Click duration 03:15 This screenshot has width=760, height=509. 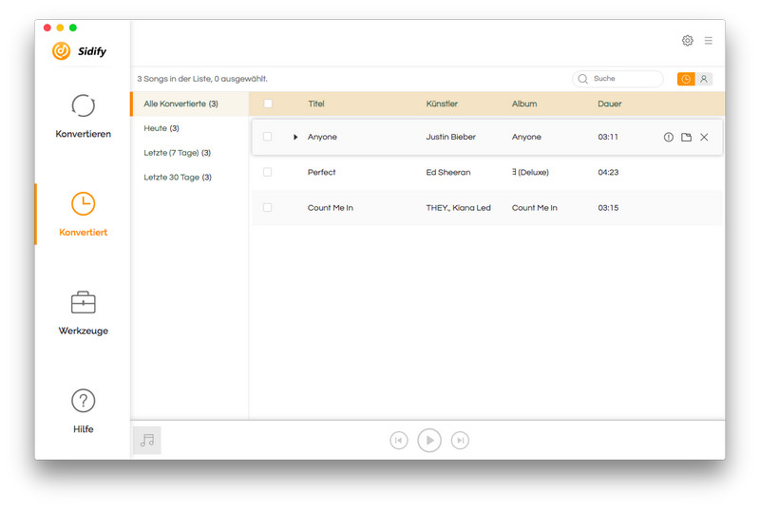[608, 208]
